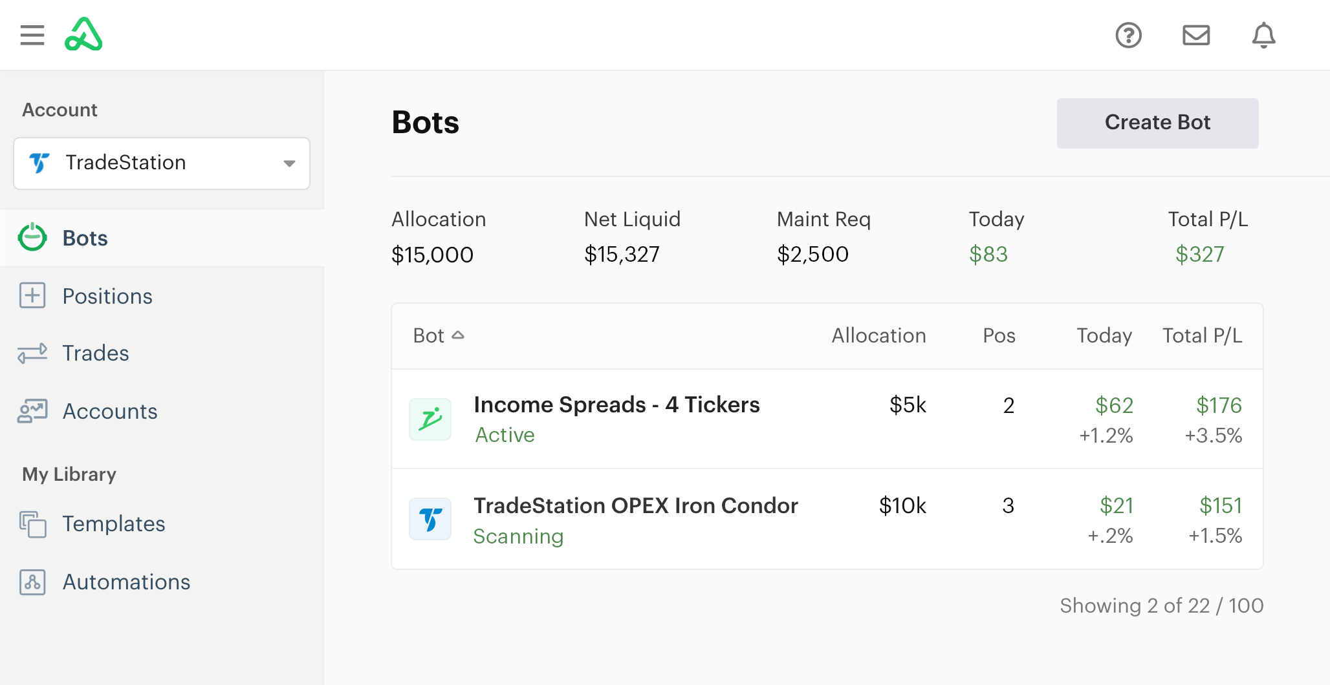Click the +3.5% total return value

click(x=1213, y=436)
